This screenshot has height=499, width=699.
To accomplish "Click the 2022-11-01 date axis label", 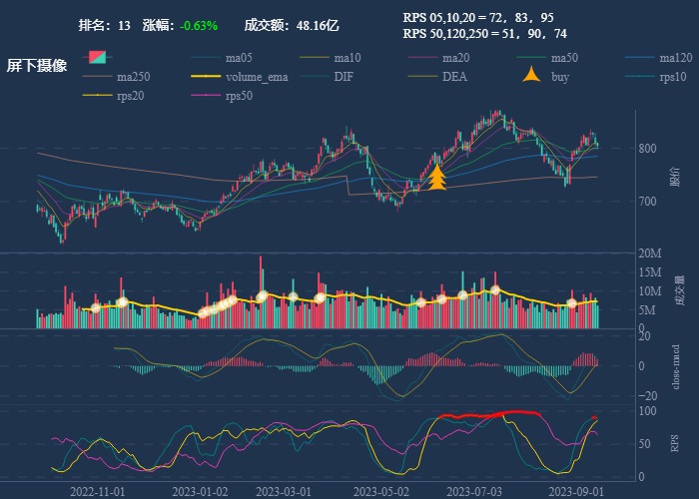I will pyautogui.click(x=97, y=491).
